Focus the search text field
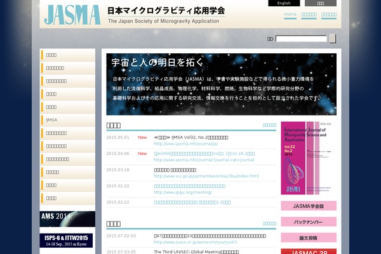Viewport: 381px width, 254px height. (301, 39)
